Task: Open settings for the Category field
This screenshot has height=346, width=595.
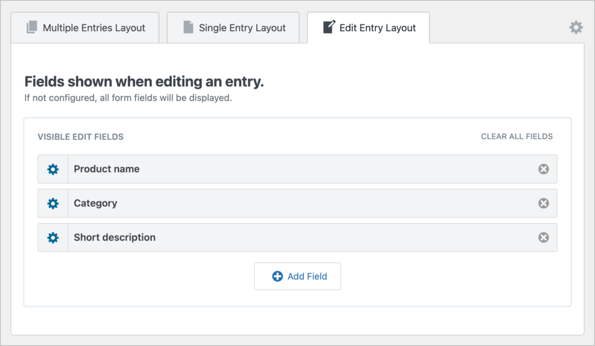Action: tap(53, 203)
